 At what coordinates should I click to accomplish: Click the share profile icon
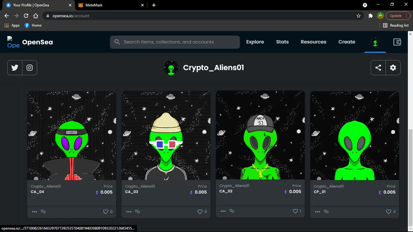[x=378, y=68]
